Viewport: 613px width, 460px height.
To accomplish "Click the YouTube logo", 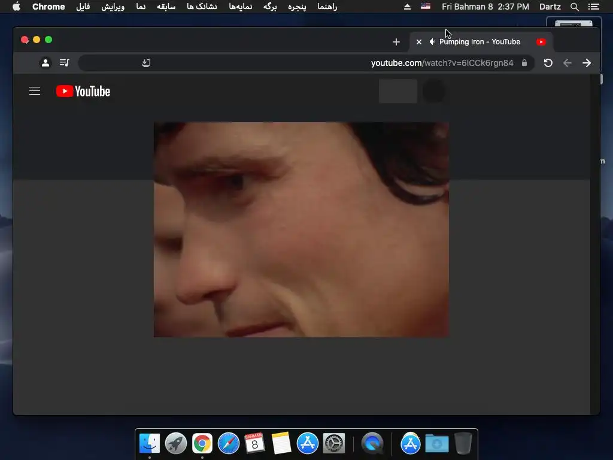I will pyautogui.click(x=83, y=91).
